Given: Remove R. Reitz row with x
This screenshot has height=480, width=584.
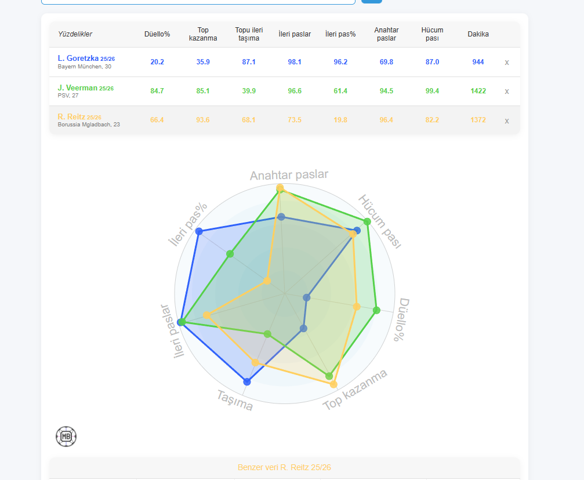Looking at the screenshot, I should pos(506,121).
